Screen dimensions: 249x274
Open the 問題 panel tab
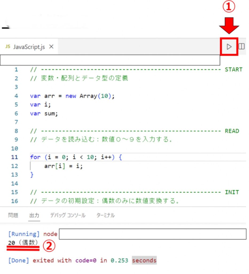click(x=13, y=215)
